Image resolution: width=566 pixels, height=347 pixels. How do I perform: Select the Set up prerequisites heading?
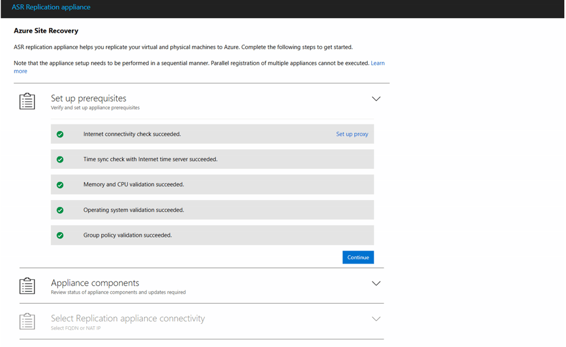(x=88, y=98)
